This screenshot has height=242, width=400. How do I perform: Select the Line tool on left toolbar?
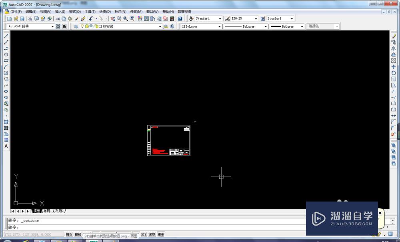(x=6, y=36)
